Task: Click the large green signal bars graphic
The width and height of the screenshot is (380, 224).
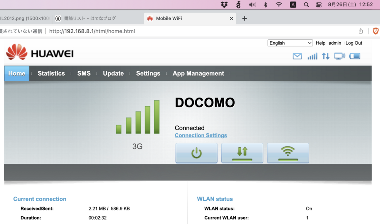Action: (138, 117)
